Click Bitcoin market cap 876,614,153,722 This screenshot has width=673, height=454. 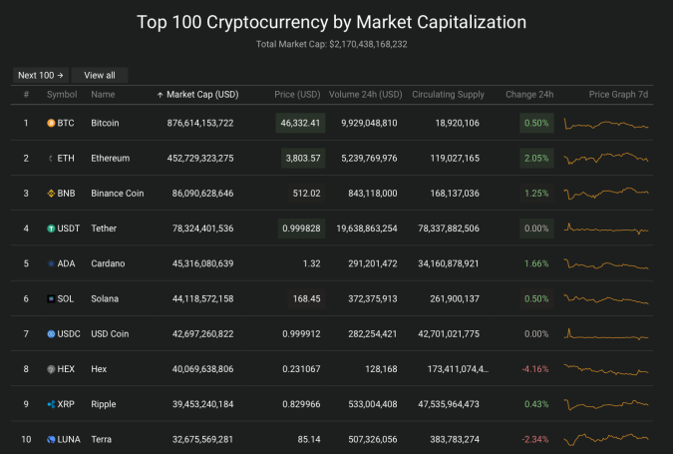200,124
